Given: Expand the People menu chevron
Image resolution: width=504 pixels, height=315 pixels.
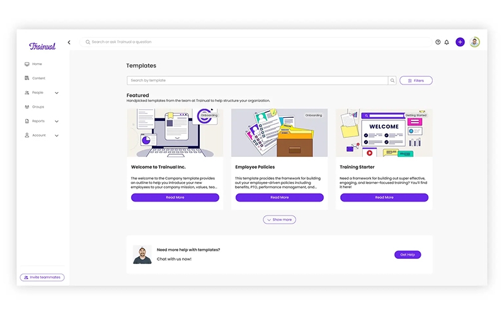Looking at the screenshot, I should tap(57, 93).
